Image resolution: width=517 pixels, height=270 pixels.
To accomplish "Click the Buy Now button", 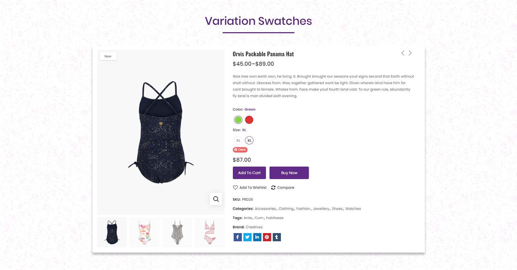I will point(289,173).
